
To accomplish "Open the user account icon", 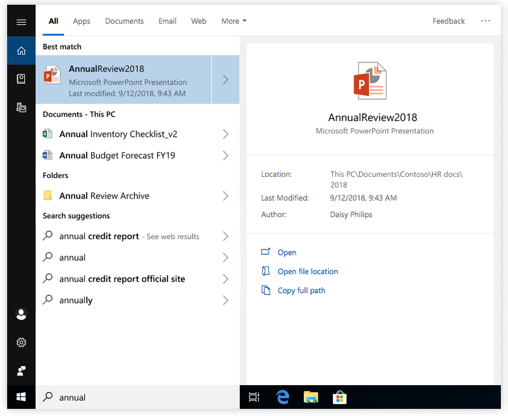I will tap(21, 314).
